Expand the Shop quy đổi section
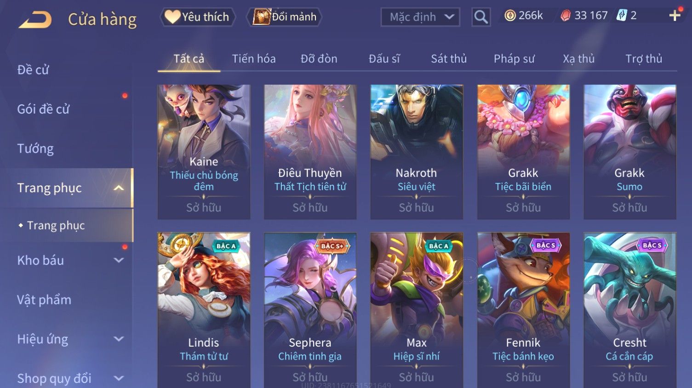 (x=119, y=378)
